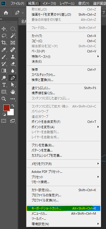106x229 pixels.
Task: Collapse the toolbox with double-arrow
Action: [x=1, y=19]
